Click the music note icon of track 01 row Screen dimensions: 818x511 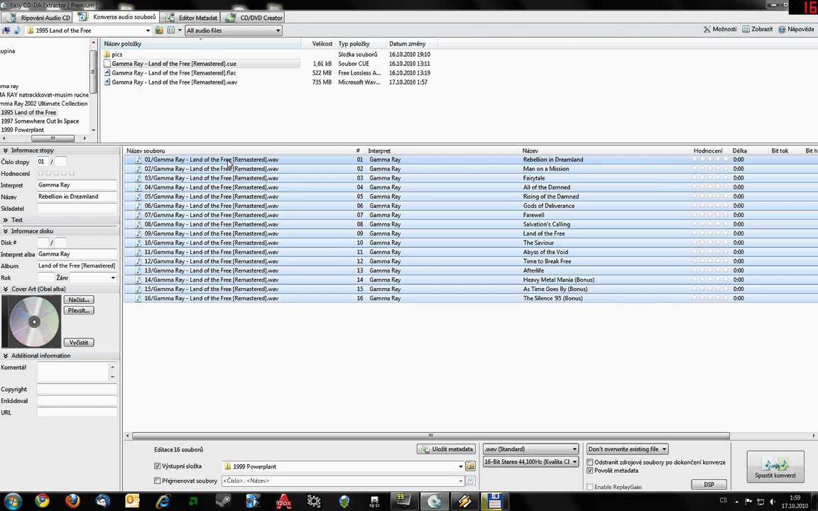pyautogui.click(x=138, y=160)
